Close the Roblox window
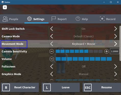Screen dimensions: 121x95 point(118,2)
